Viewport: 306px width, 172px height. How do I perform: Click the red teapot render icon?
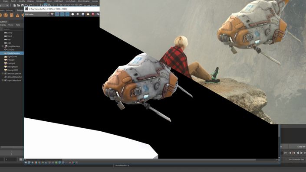tap(93, 14)
